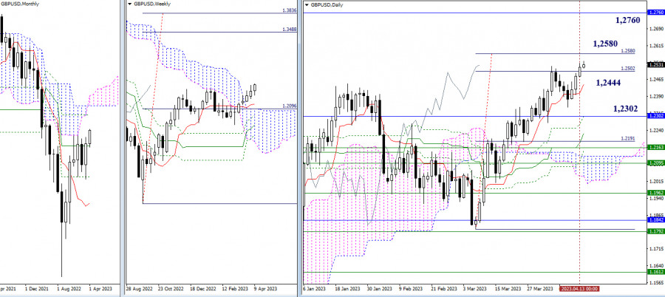This screenshot has height=297, width=665.
Task: Click the 1 Dec 2021 date on the monthly time axis
Action: [x=37, y=289]
